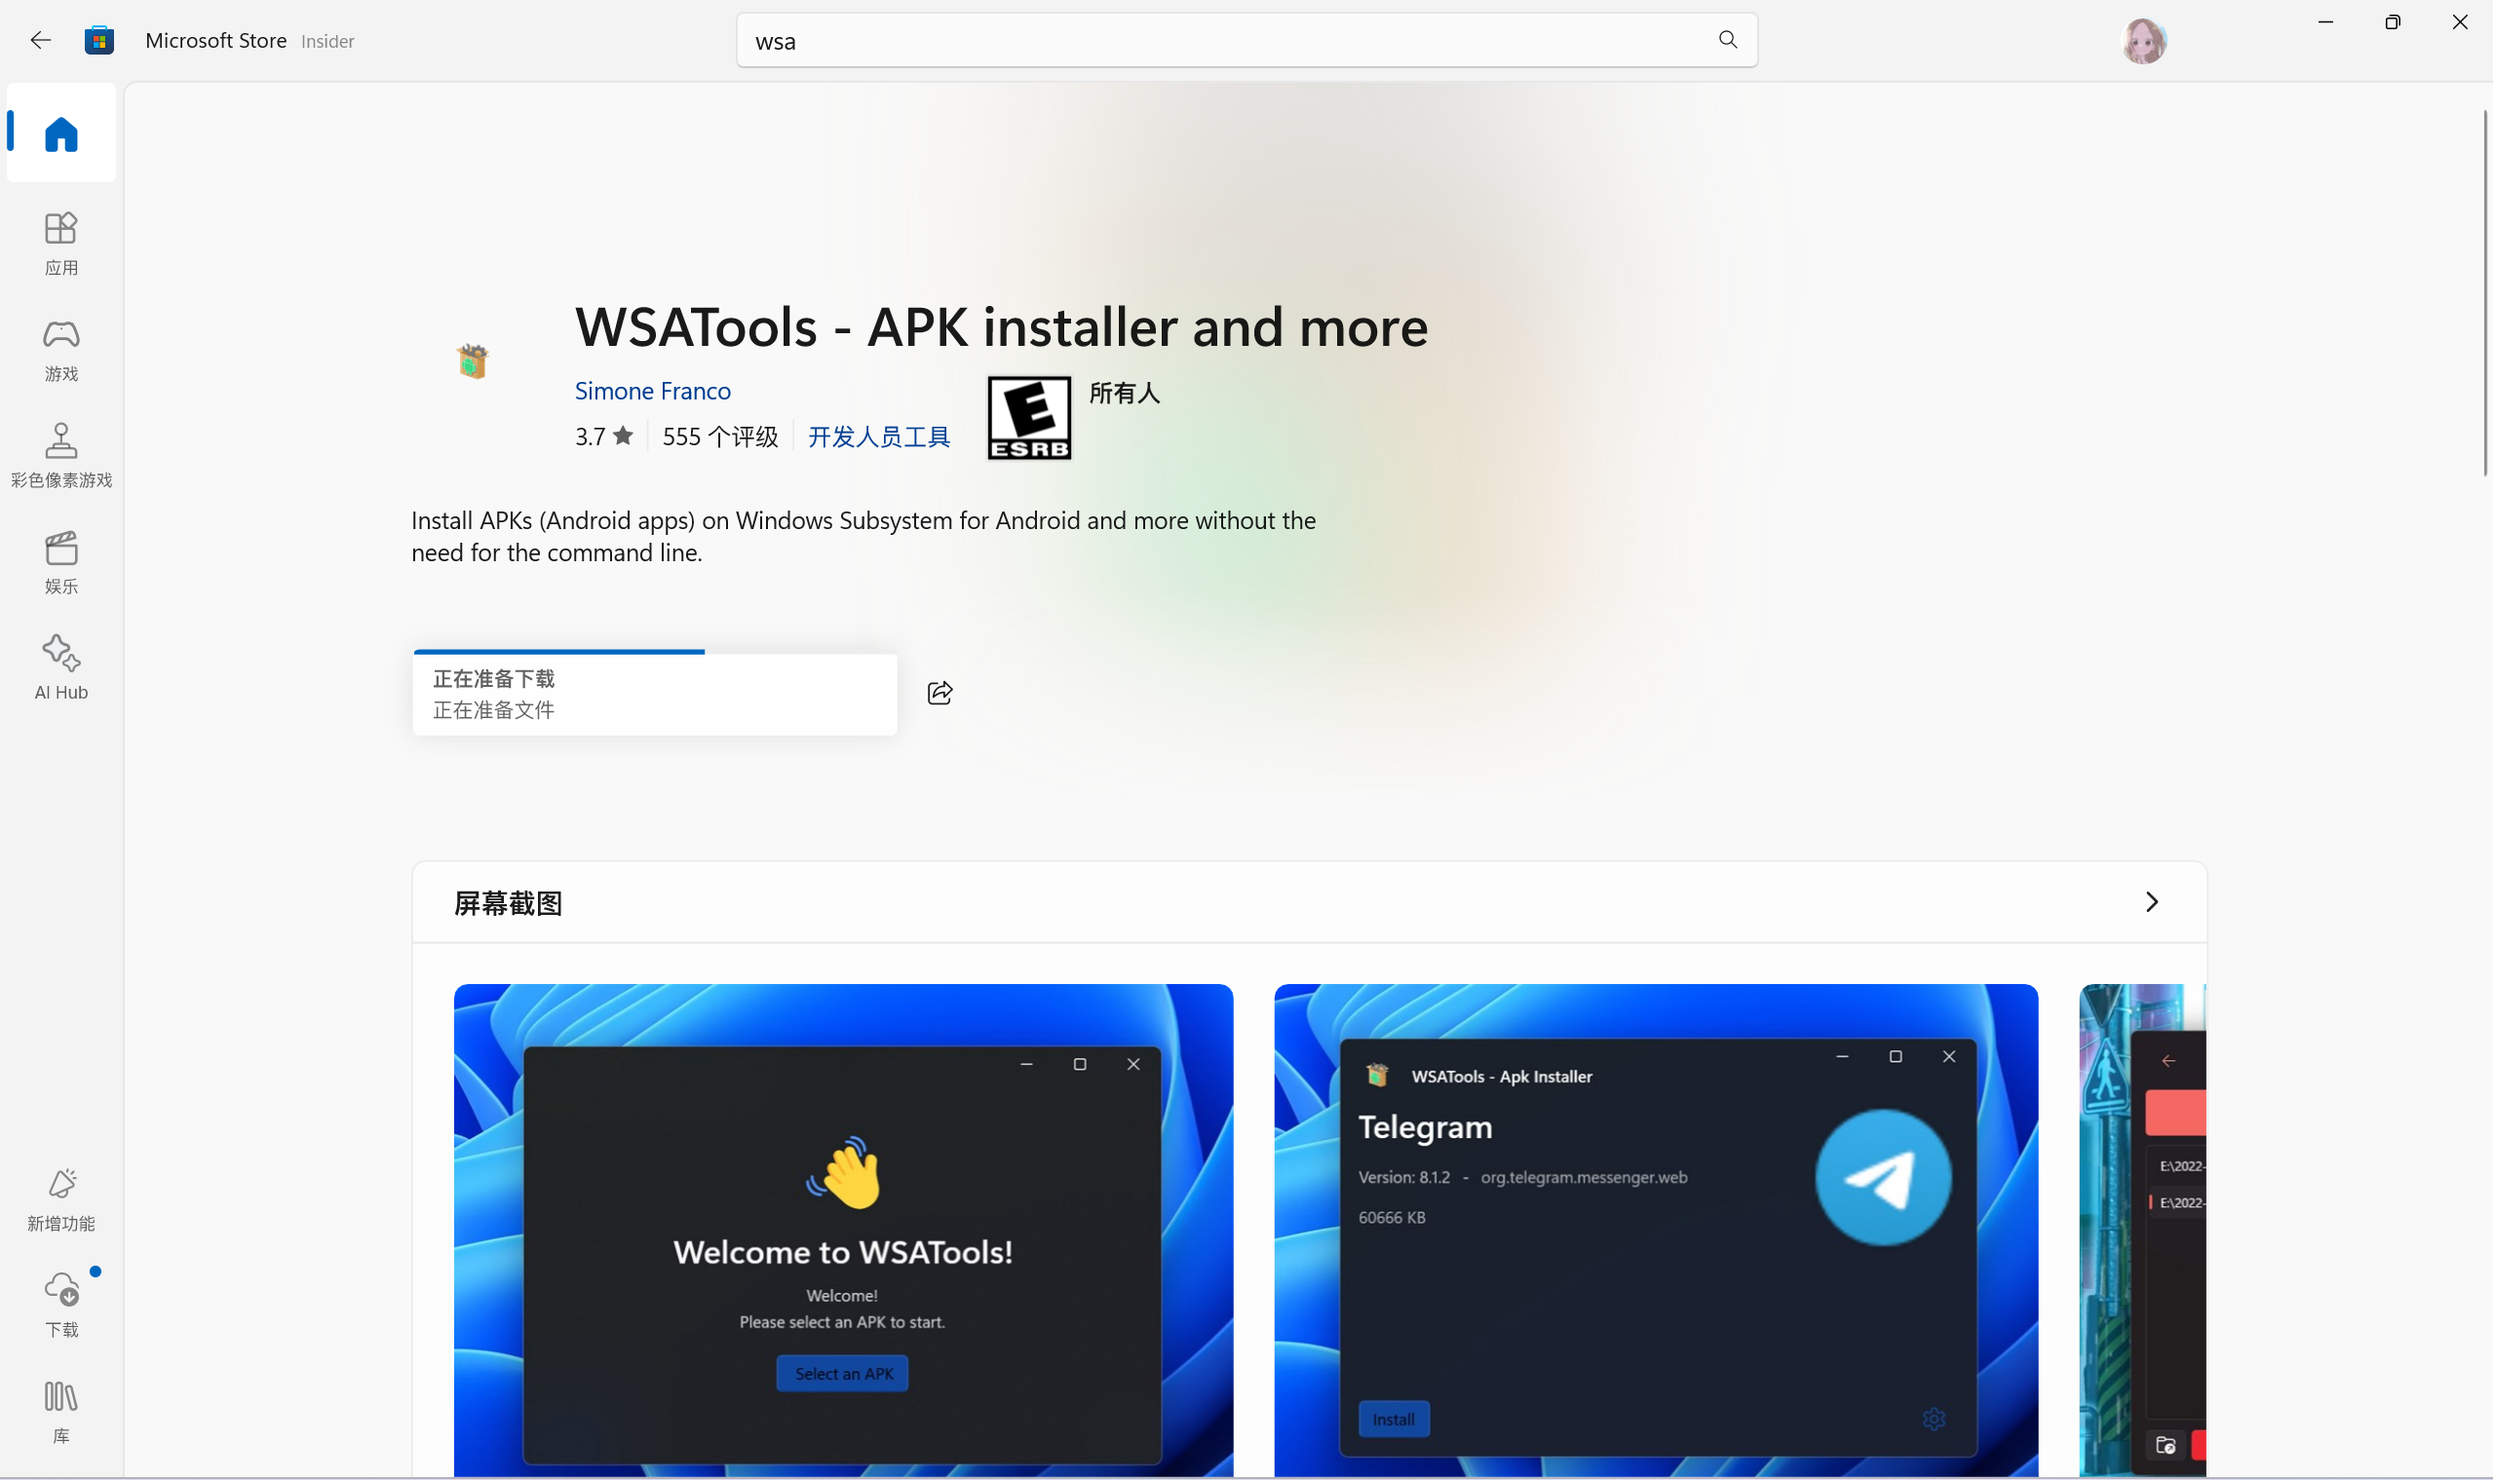Open 库 (Library) page

click(60, 1412)
